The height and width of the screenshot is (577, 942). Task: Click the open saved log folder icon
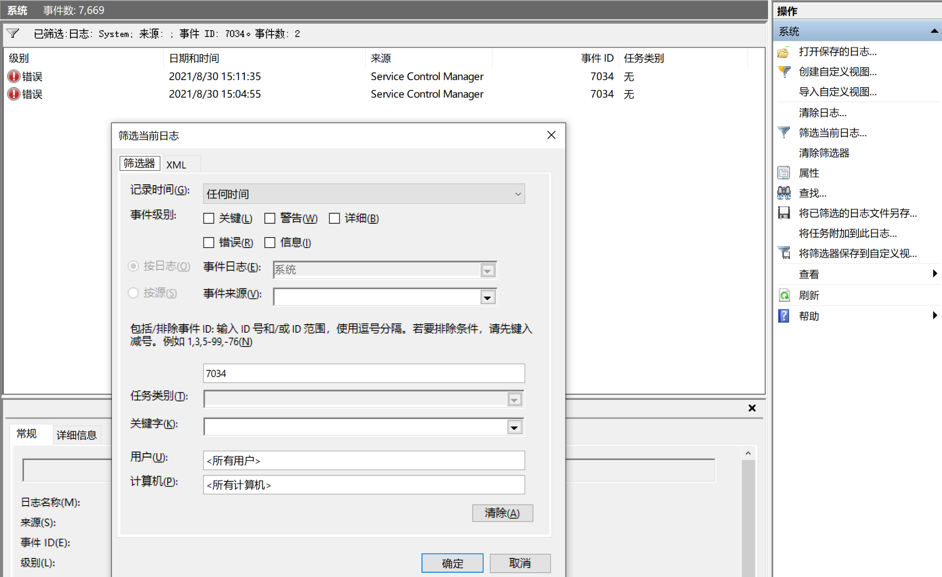point(783,52)
